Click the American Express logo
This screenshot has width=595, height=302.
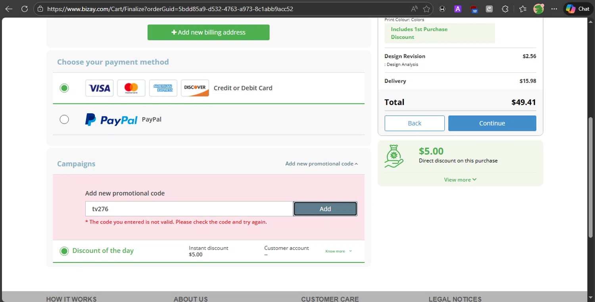pos(163,88)
